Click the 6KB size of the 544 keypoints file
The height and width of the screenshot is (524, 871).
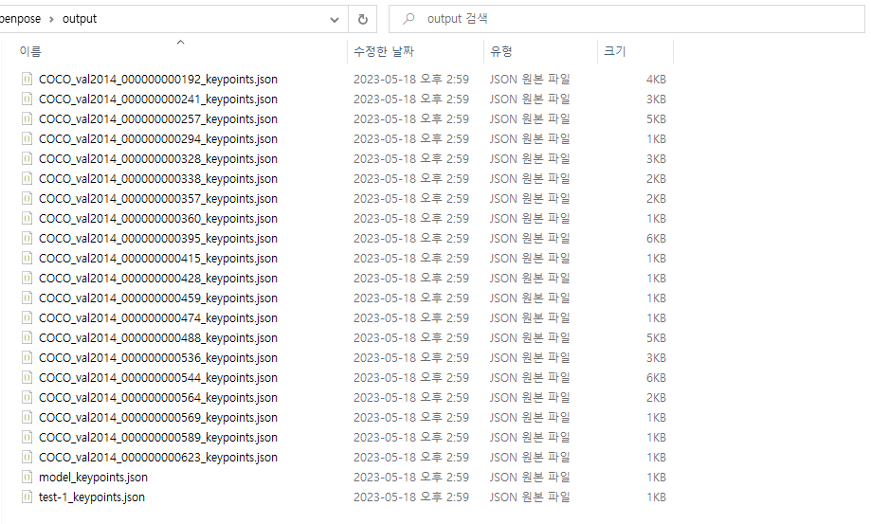656,378
